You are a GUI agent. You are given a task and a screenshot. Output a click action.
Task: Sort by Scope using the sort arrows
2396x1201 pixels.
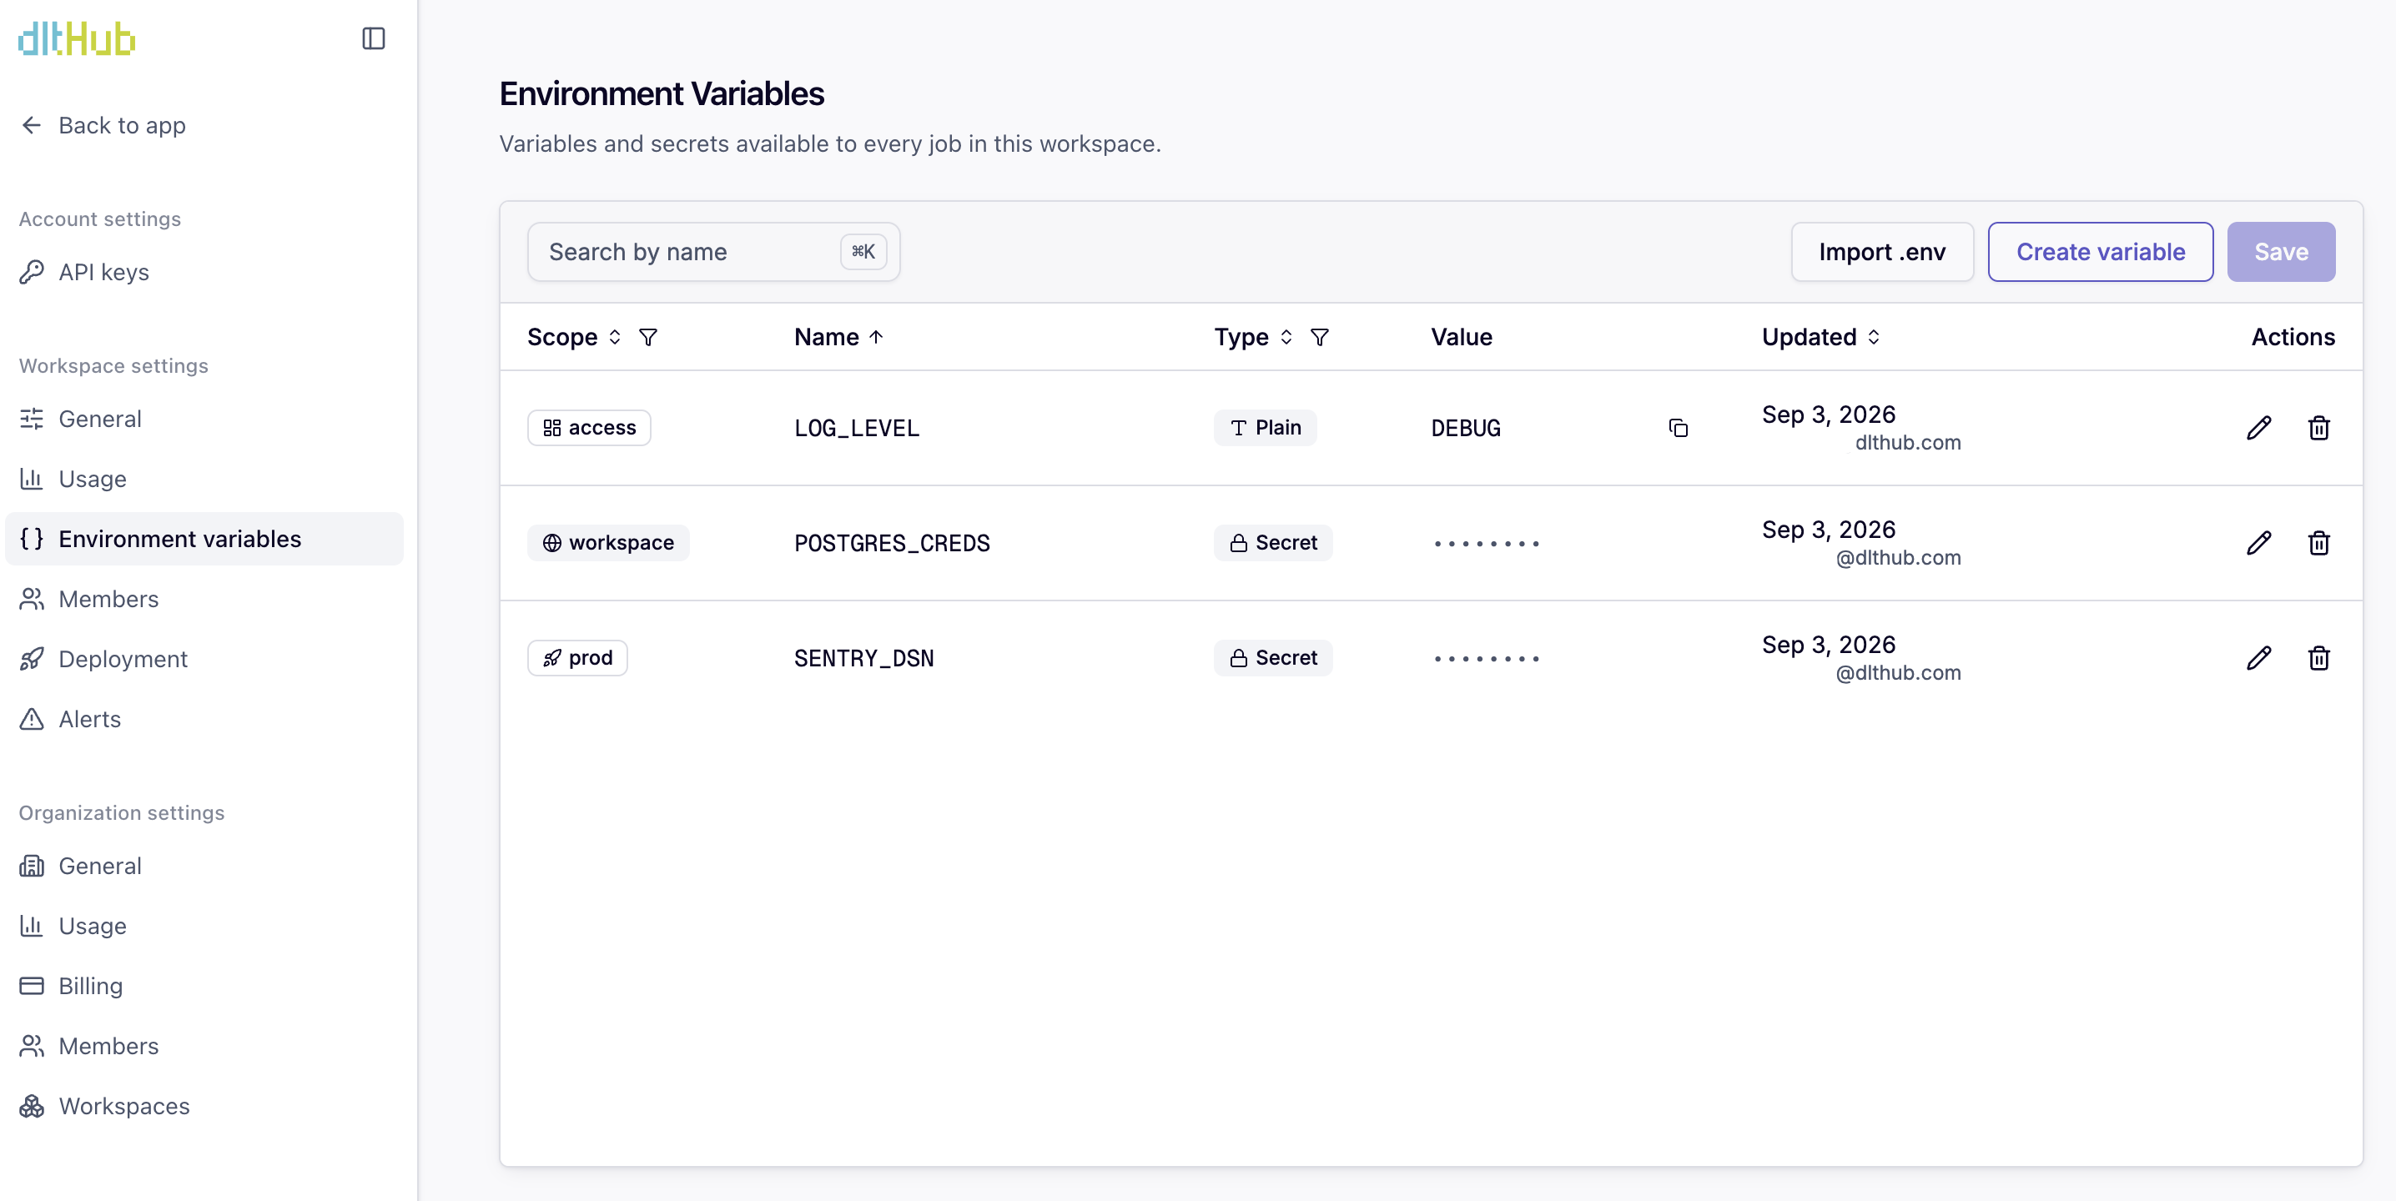click(x=615, y=336)
